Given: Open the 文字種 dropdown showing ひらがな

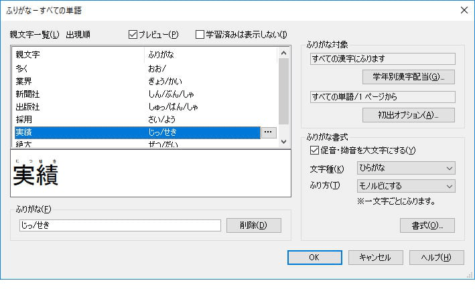Looking at the screenshot, I should [x=406, y=168].
